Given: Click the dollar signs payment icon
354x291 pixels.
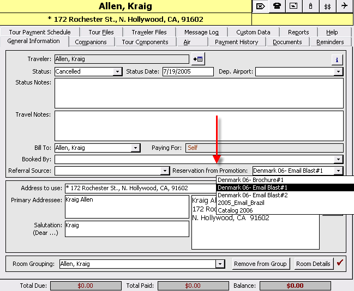Looking at the screenshot, I should coord(327,6).
